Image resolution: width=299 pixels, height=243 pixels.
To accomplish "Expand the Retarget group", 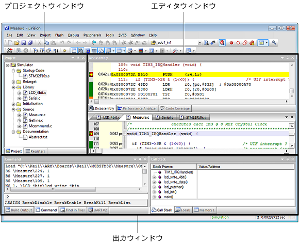I will tap(13, 82).
